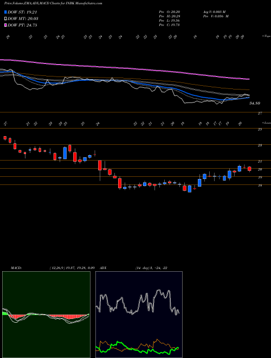This screenshot has height=358, width=271.
Task: Select the DOW MT: 20.03 legend text
Action: 23,19
